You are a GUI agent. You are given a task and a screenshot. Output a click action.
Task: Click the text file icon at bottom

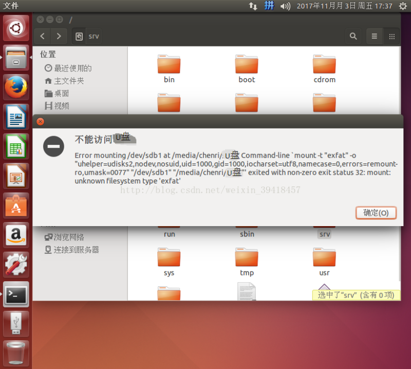coord(247,291)
